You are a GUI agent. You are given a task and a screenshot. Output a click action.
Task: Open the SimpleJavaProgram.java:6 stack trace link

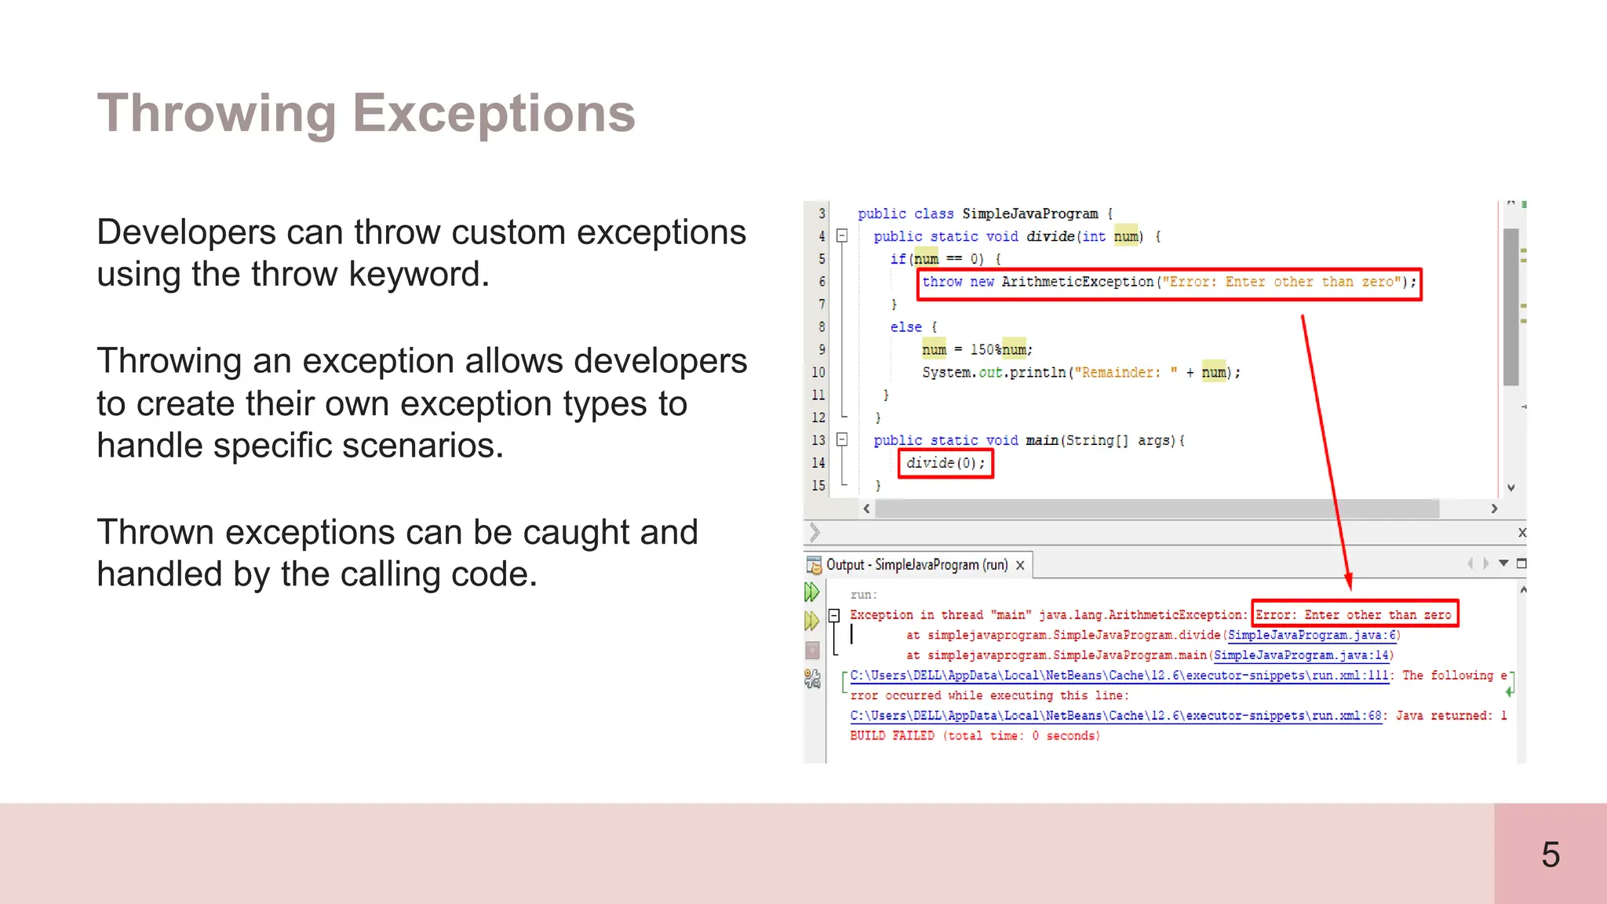click(1312, 636)
